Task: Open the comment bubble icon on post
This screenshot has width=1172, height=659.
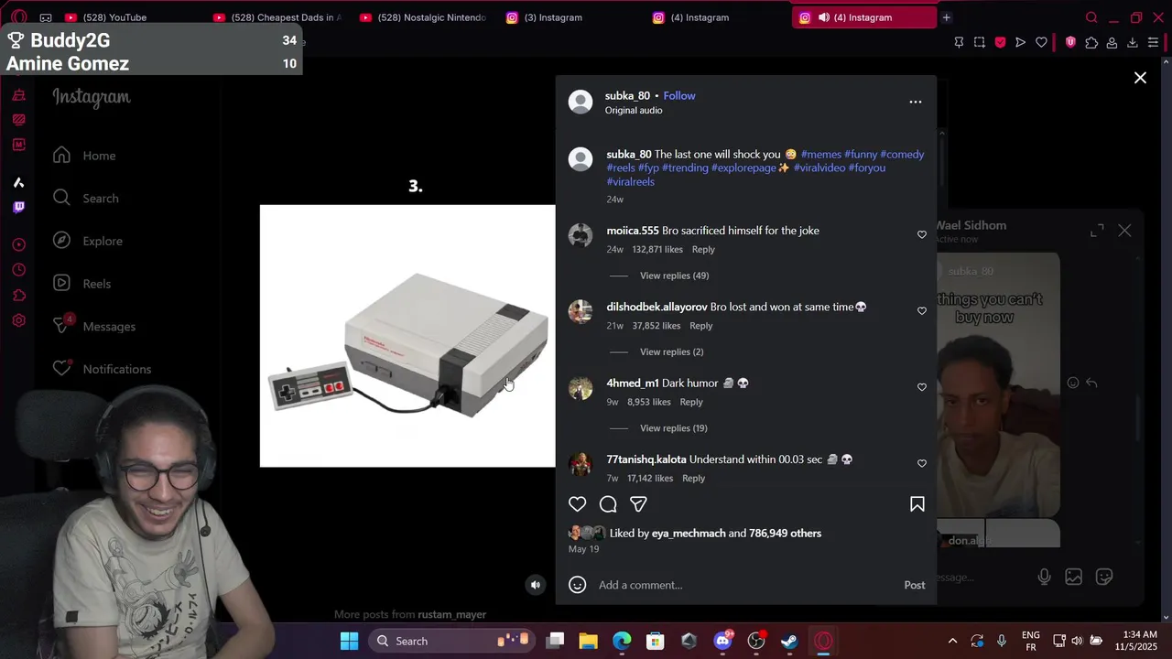Action: tap(608, 504)
